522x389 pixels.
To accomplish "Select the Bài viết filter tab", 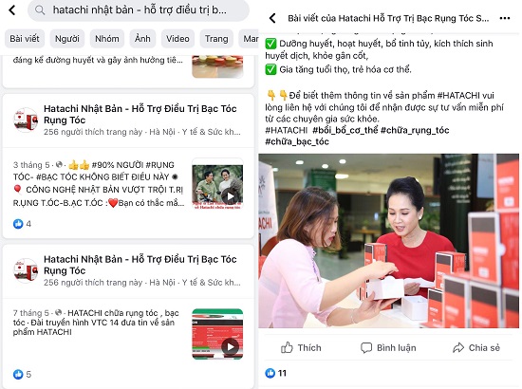I will coord(25,39).
